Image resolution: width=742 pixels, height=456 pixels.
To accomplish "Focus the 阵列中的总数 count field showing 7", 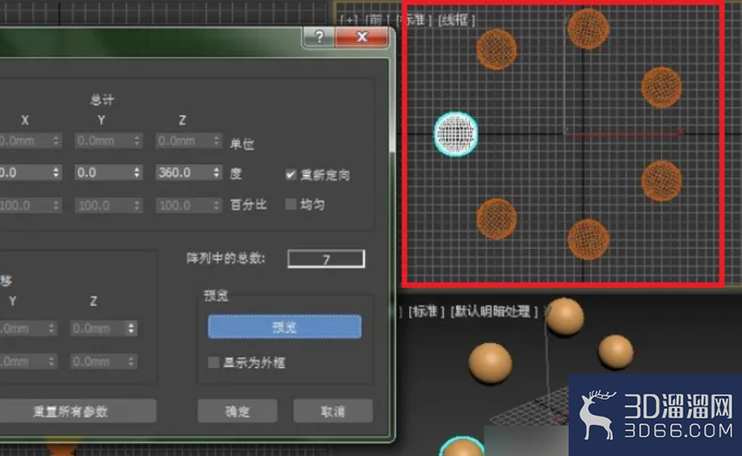I will coord(326,258).
